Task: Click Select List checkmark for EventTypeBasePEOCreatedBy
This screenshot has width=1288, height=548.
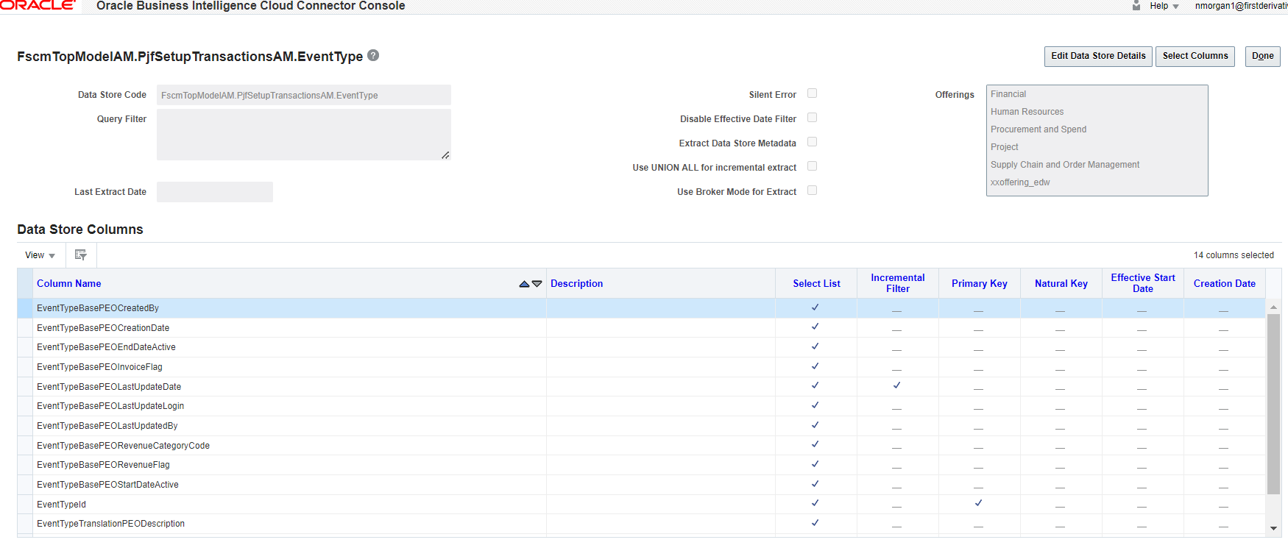Action: pyautogui.click(x=815, y=307)
